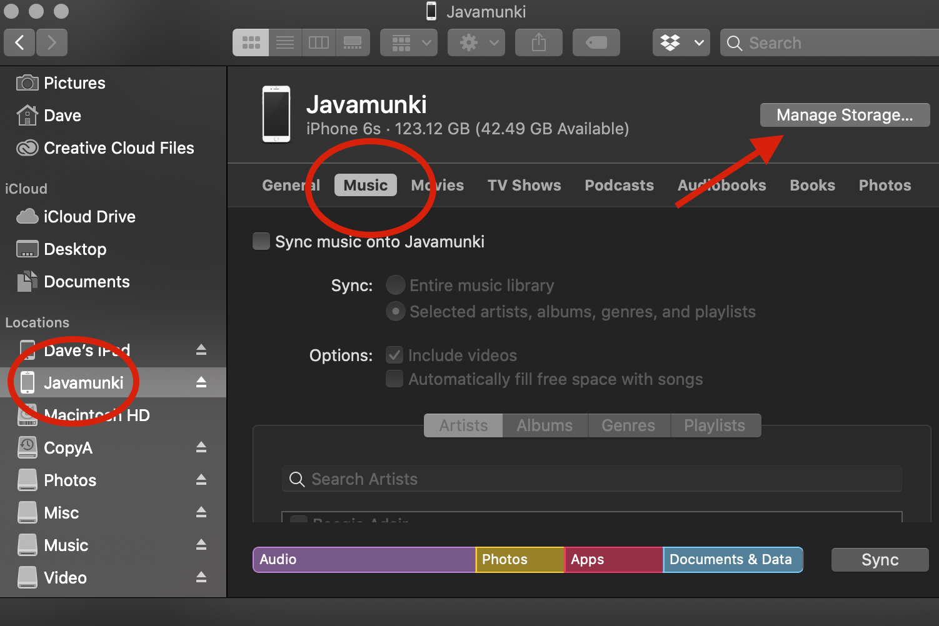Show the Artists list segment

(463, 425)
